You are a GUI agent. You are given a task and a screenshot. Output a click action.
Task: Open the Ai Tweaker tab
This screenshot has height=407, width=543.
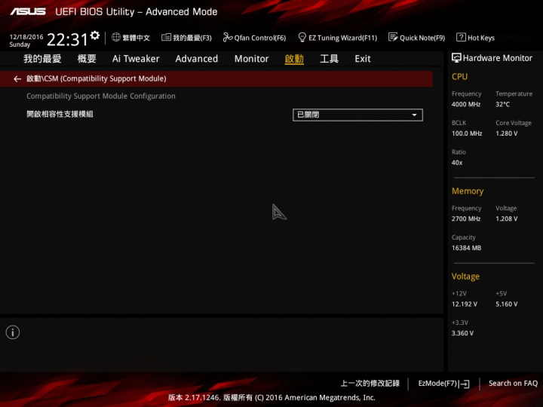pos(136,59)
